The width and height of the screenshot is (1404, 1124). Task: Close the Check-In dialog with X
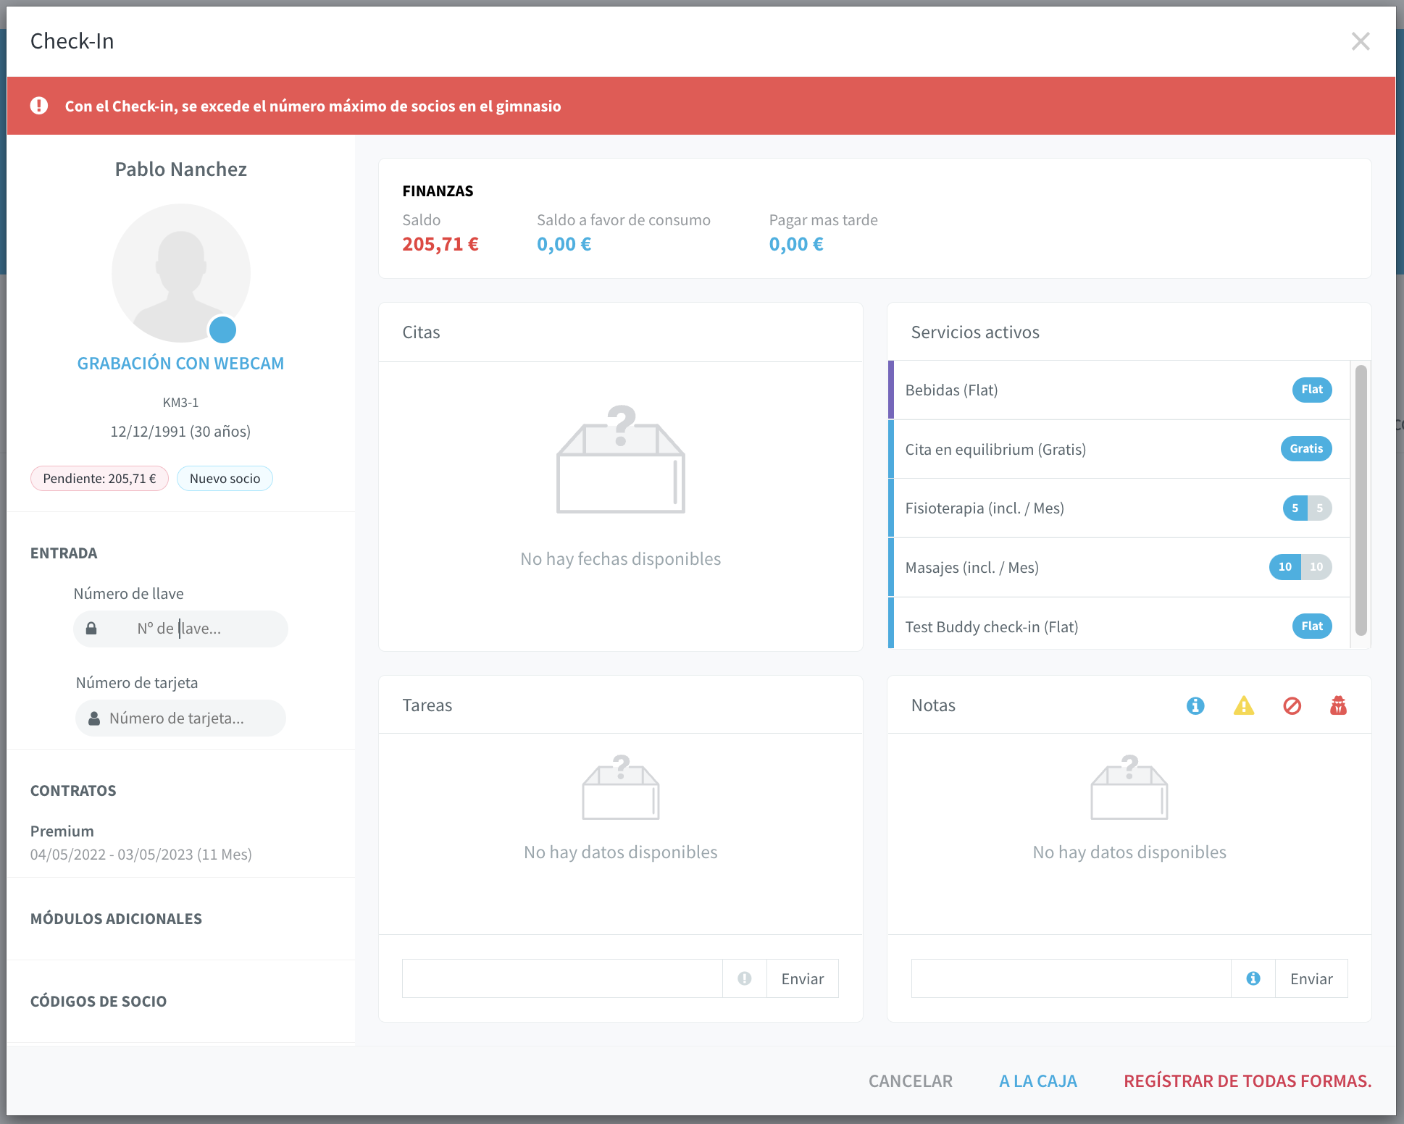(1360, 41)
